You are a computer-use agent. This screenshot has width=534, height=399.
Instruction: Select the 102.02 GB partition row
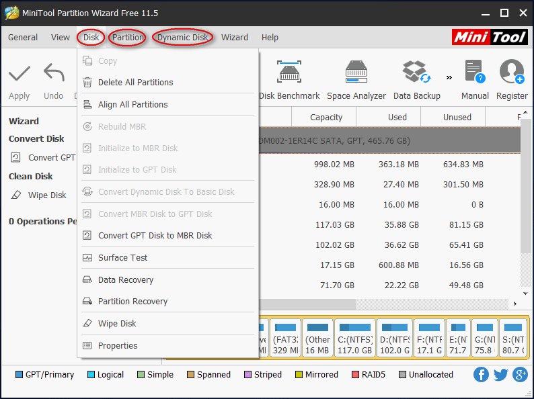click(x=389, y=245)
